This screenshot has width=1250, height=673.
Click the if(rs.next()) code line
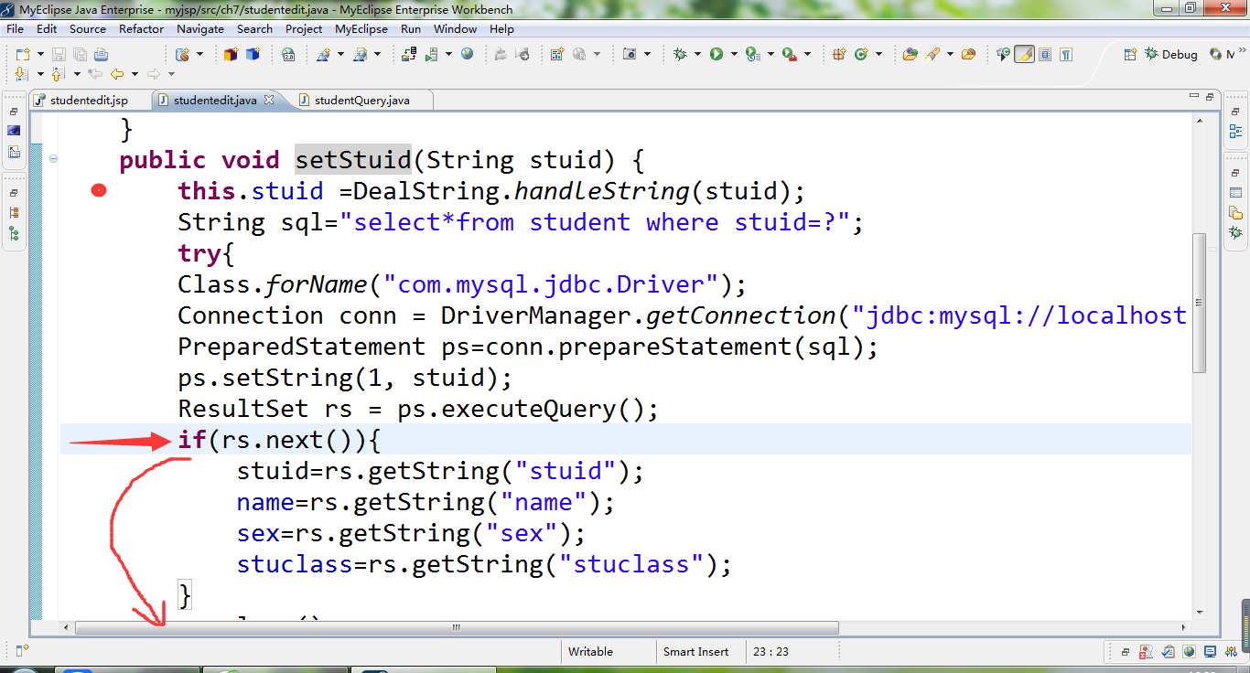pyautogui.click(x=279, y=440)
